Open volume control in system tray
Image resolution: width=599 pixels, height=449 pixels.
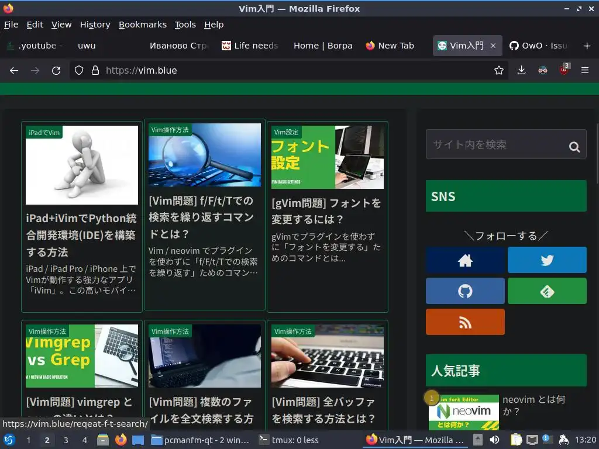pos(495,440)
